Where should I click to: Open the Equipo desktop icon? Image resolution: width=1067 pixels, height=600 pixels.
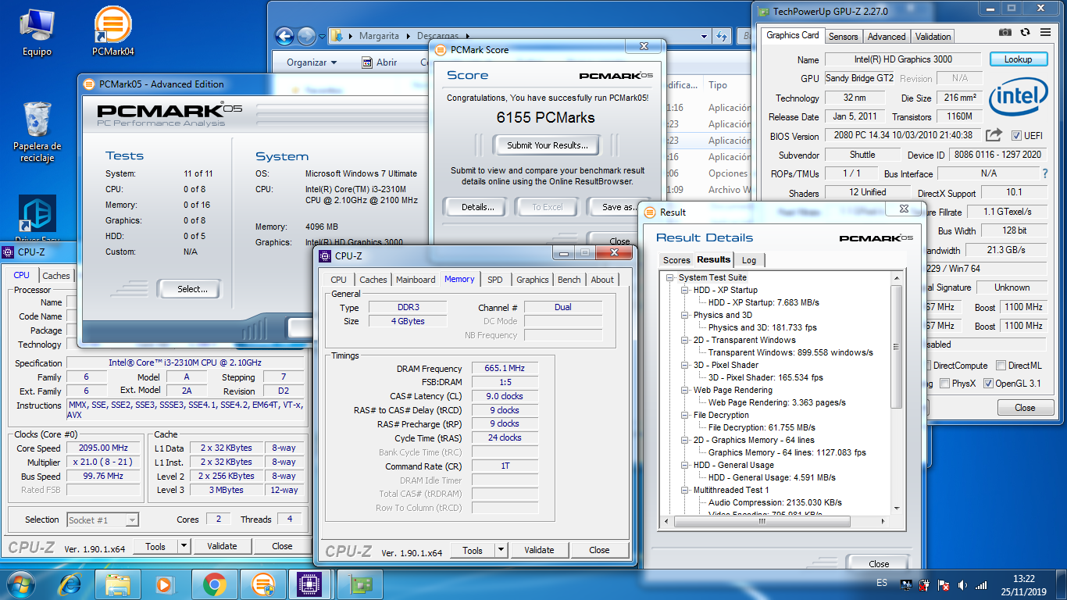tap(37, 31)
